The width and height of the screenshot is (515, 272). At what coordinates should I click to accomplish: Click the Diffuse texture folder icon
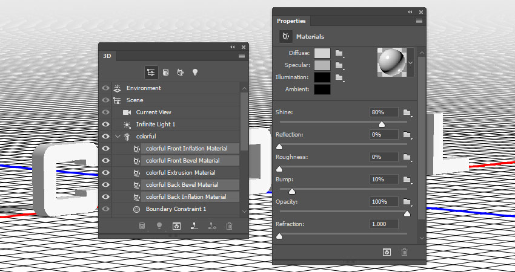(339, 53)
